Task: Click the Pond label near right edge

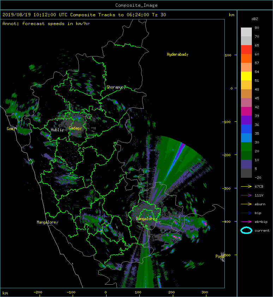Action: tap(220, 256)
